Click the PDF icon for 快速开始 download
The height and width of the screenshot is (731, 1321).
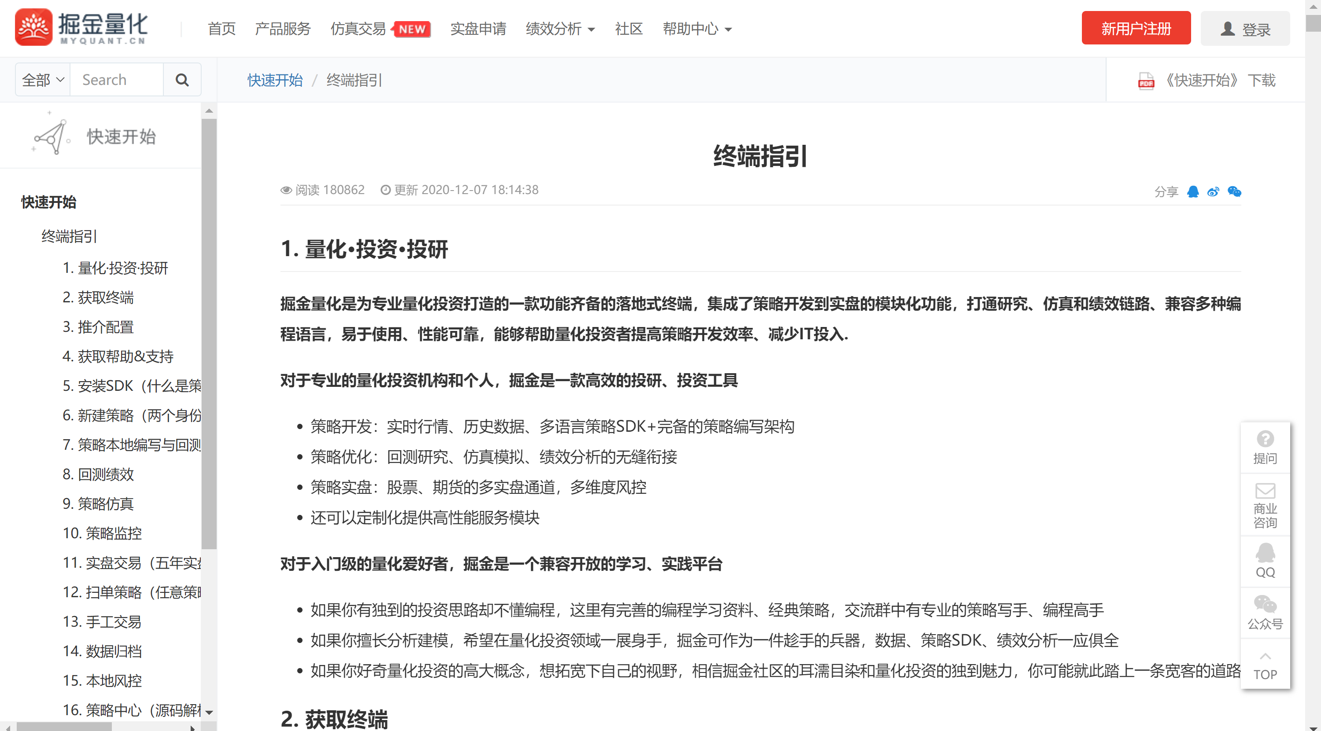tap(1146, 81)
